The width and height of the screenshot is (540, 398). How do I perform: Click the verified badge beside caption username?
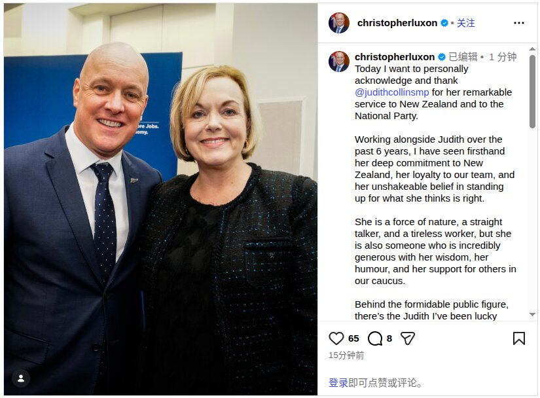coord(442,57)
